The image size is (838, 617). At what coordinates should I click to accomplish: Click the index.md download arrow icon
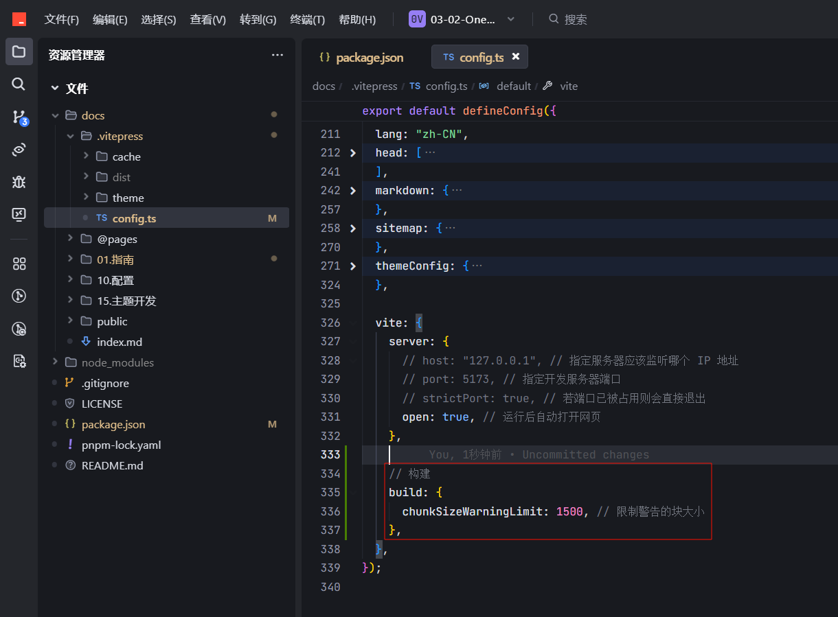click(x=86, y=342)
